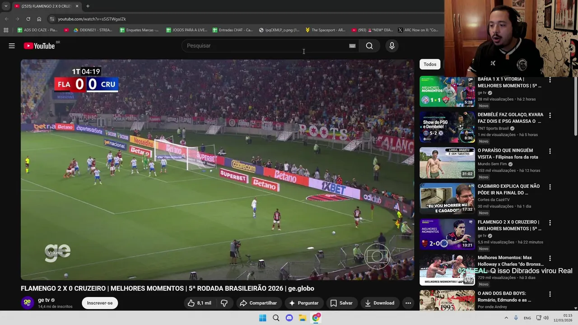Open the more actions ellipsis under the video
The height and width of the screenshot is (325, 578).
click(408, 303)
